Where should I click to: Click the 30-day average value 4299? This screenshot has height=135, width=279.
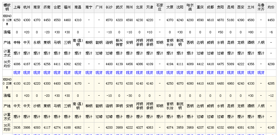pyautogui.click(x=271, y=64)
